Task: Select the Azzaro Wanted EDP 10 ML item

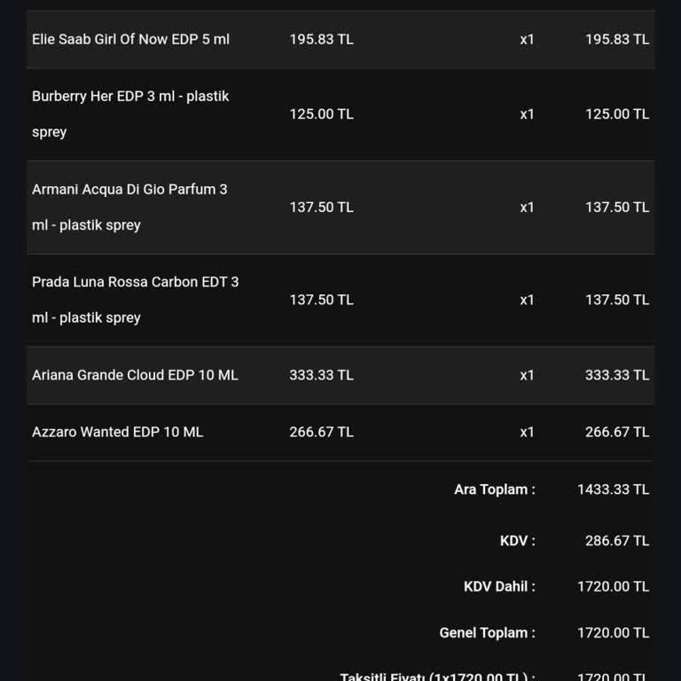Action: point(117,432)
